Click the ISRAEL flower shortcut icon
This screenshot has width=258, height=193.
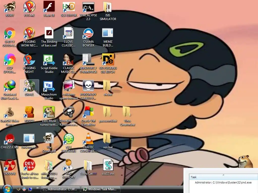point(29,86)
